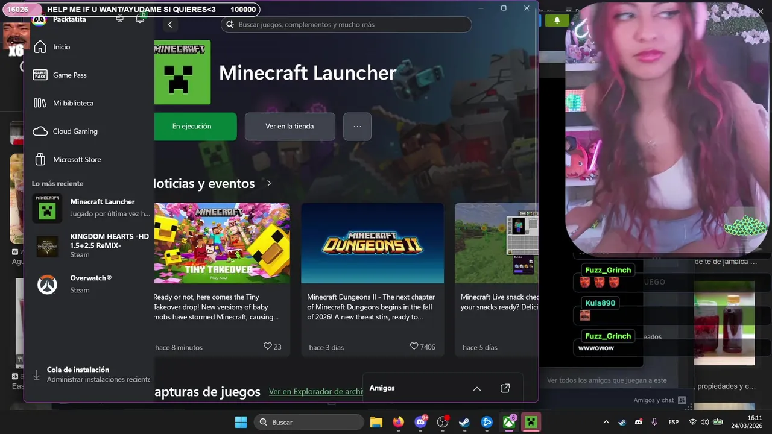Expand Noticias y eventos chevron
Viewport: 772px width, 434px height.
point(269,183)
